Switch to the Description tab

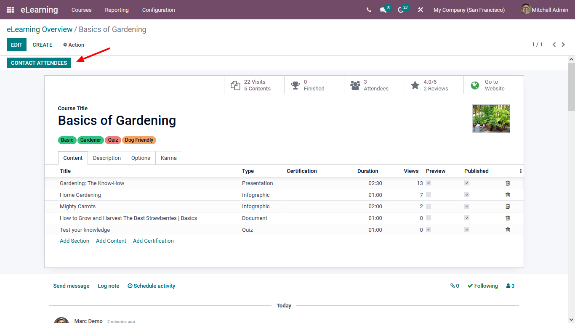point(107,158)
